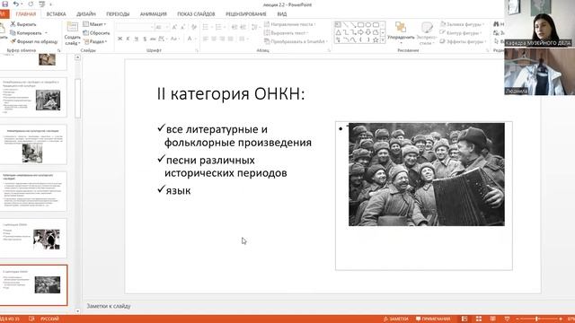Click the Вырезать (Cut) scissors button

click(x=23, y=24)
